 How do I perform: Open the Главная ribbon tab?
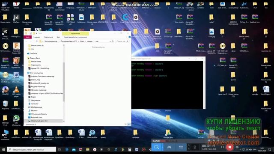click(x=36, y=37)
